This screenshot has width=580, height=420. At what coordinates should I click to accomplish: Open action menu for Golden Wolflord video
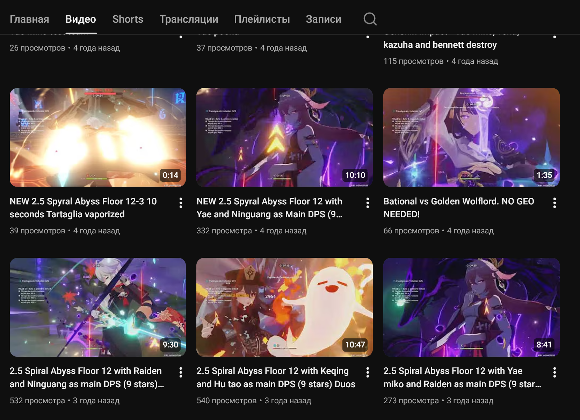tap(554, 203)
